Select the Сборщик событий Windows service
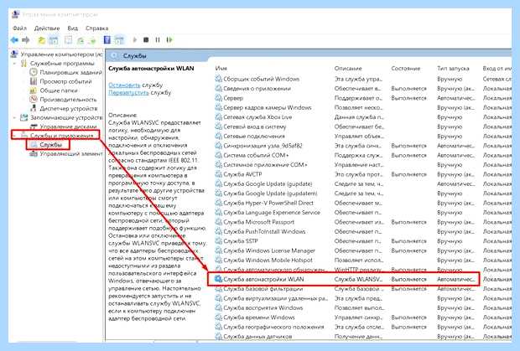This screenshot has height=351, width=520. (262, 79)
